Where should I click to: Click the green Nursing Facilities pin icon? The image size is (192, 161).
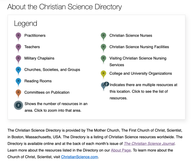pos(103,48)
